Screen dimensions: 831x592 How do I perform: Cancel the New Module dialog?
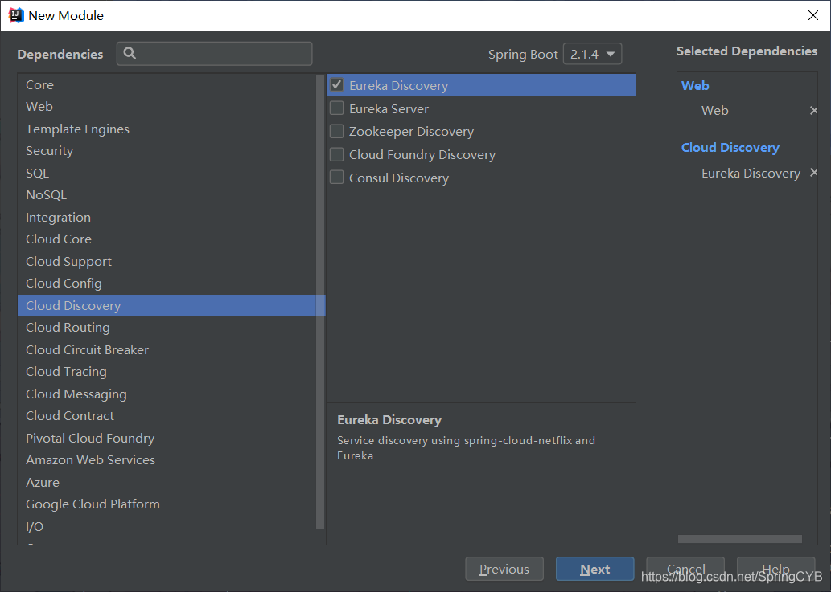click(685, 569)
